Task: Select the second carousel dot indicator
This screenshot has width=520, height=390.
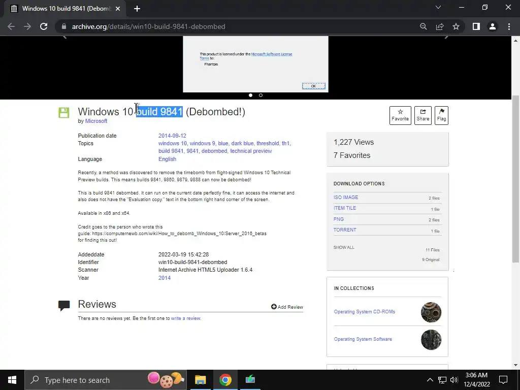Action: (261, 95)
